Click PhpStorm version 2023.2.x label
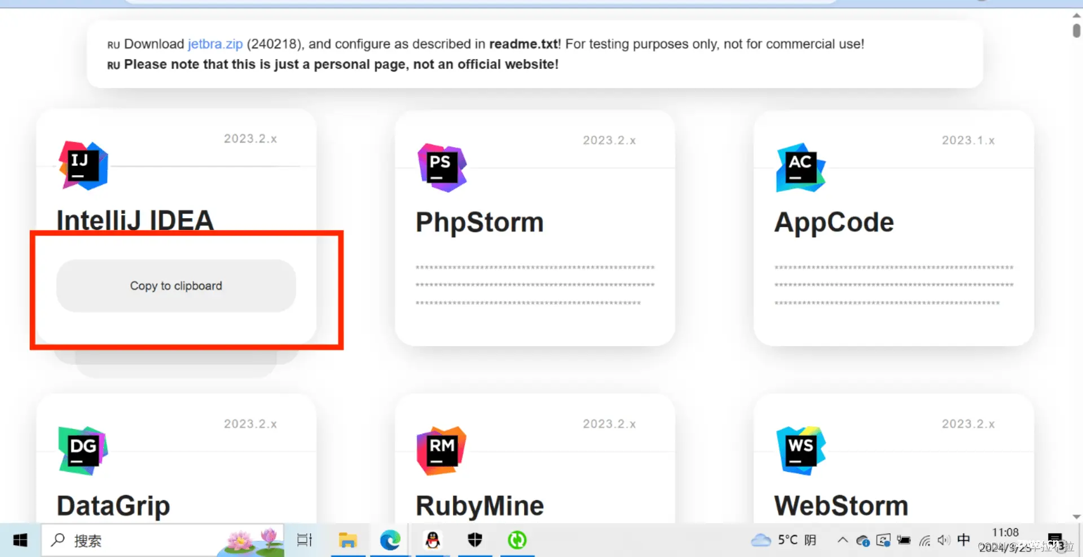1083x557 pixels. coord(609,140)
